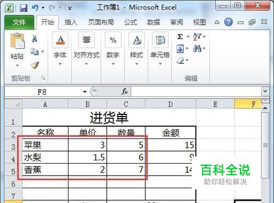Switch to the 插入 (Insert) tab

pyautogui.click(x=71, y=22)
